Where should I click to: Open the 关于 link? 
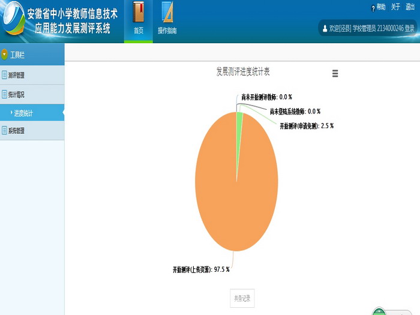click(395, 7)
